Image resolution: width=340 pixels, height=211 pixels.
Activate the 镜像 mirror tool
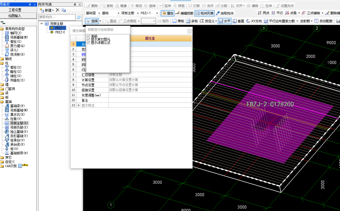(x=121, y=6)
